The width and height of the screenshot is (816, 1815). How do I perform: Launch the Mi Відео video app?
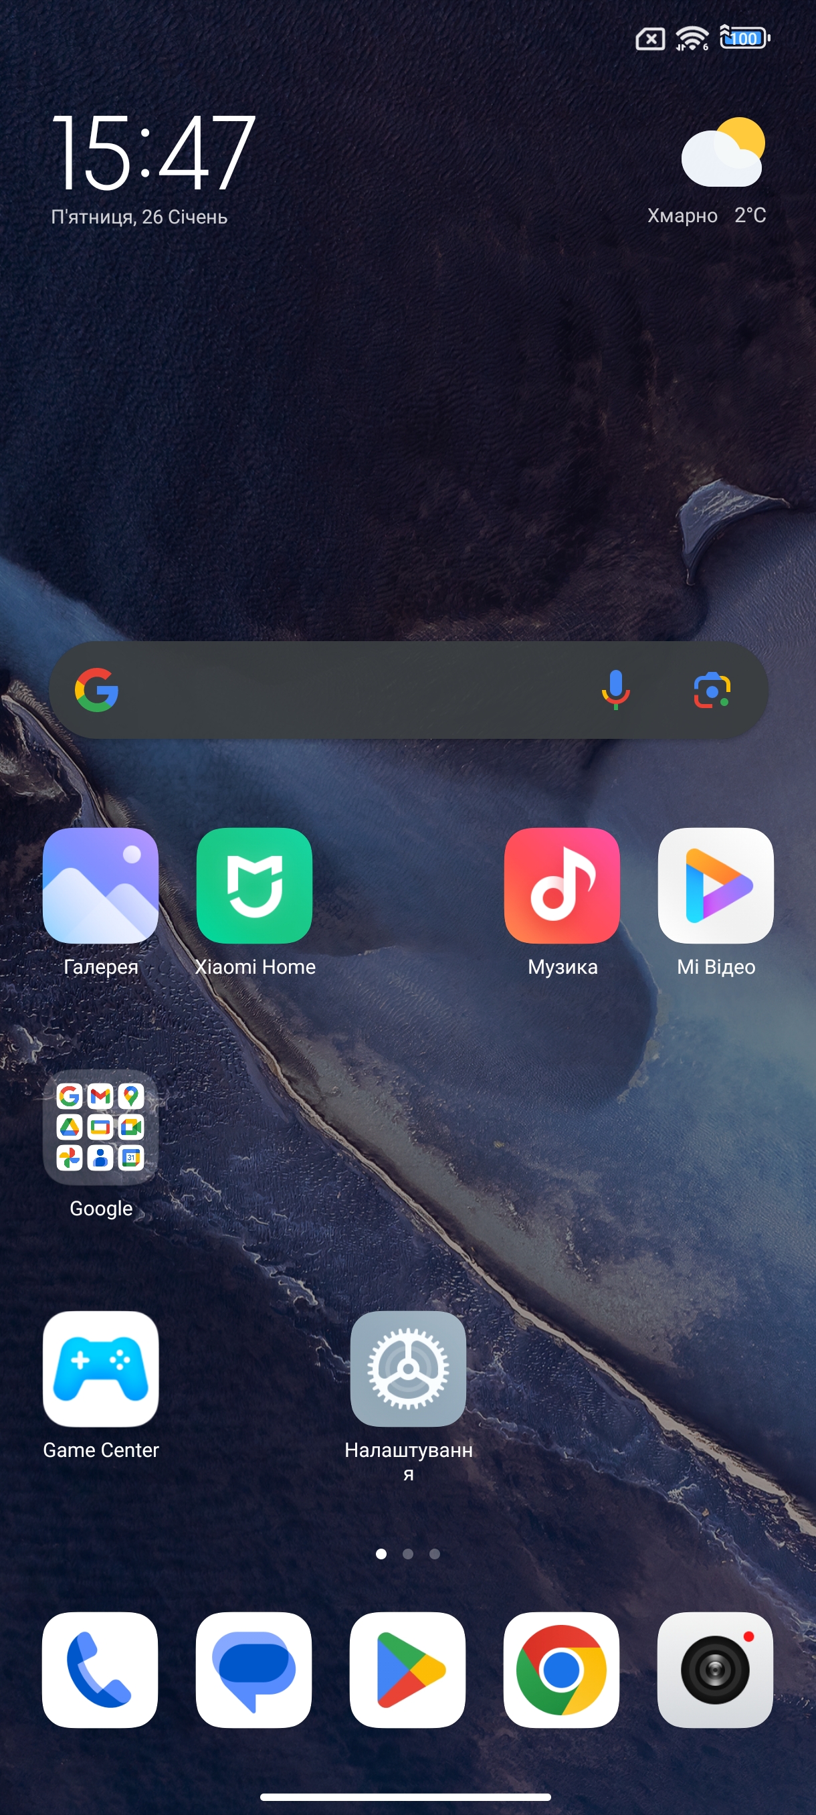coord(715,885)
